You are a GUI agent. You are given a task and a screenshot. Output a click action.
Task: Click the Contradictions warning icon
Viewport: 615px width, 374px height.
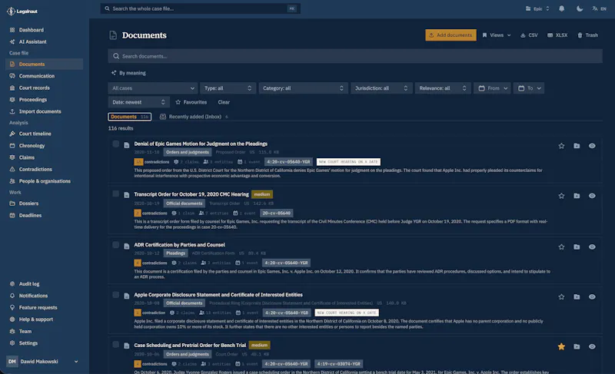point(12,169)
